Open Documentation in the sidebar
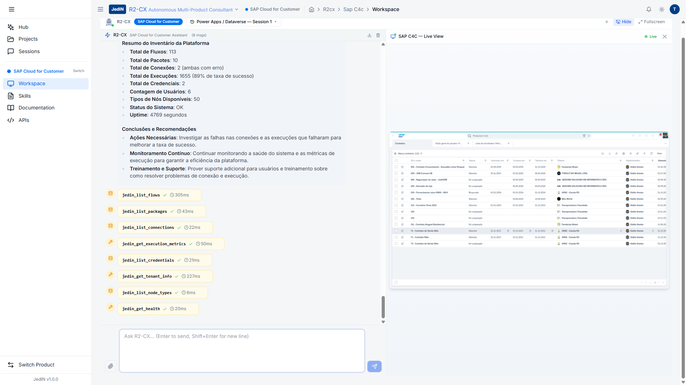Viewport: 686px width, 385px height. (x=36, y=108)
